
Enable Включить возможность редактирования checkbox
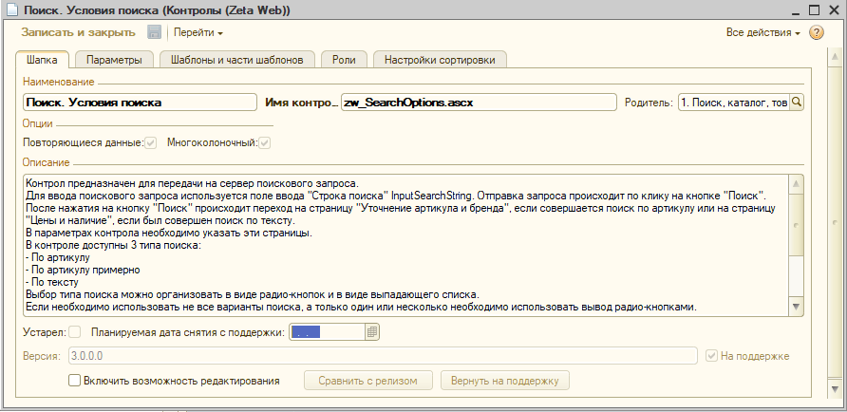pyautogui.click(x=75, y=381)
